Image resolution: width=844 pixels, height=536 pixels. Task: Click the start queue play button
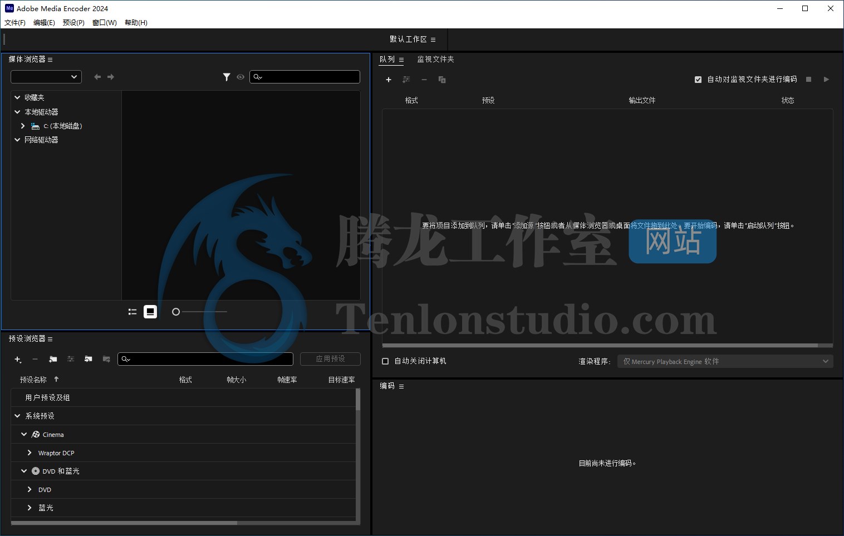click(826, 80)
